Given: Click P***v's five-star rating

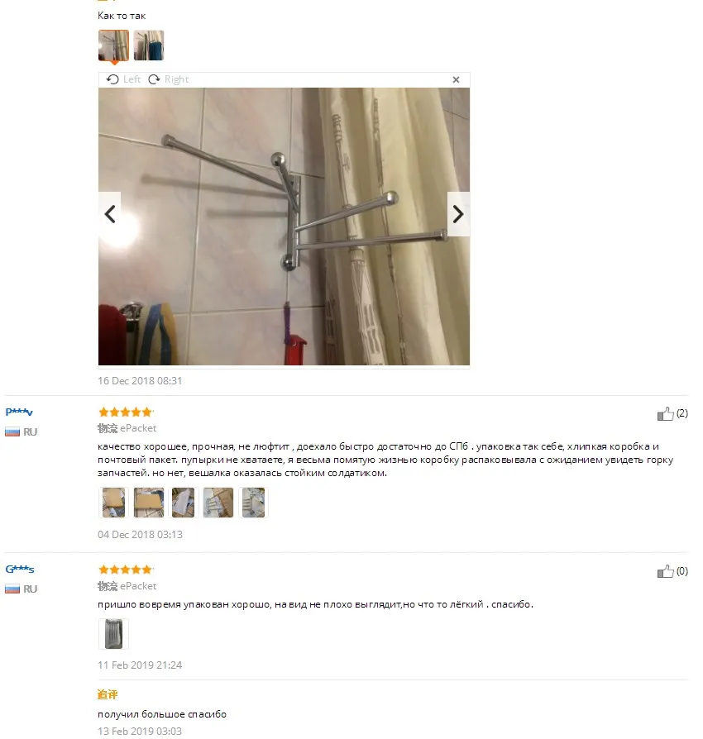Looking at the screenshot, I should [126, 412].
